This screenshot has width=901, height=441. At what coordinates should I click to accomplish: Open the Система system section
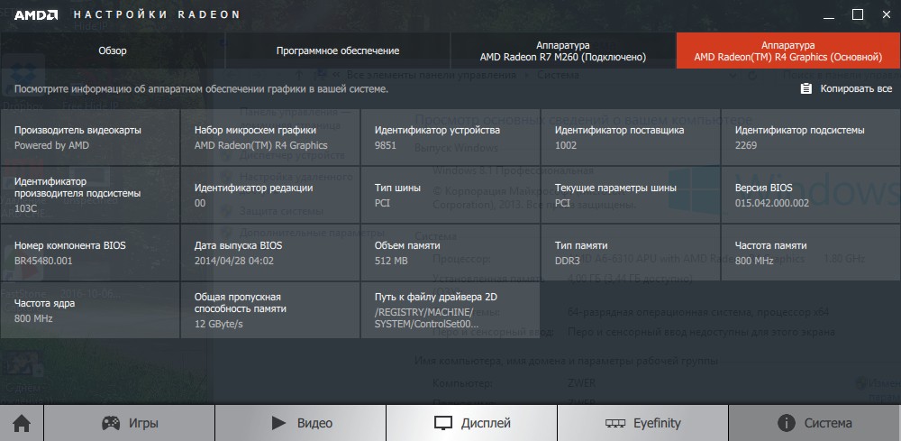[815, 422]
